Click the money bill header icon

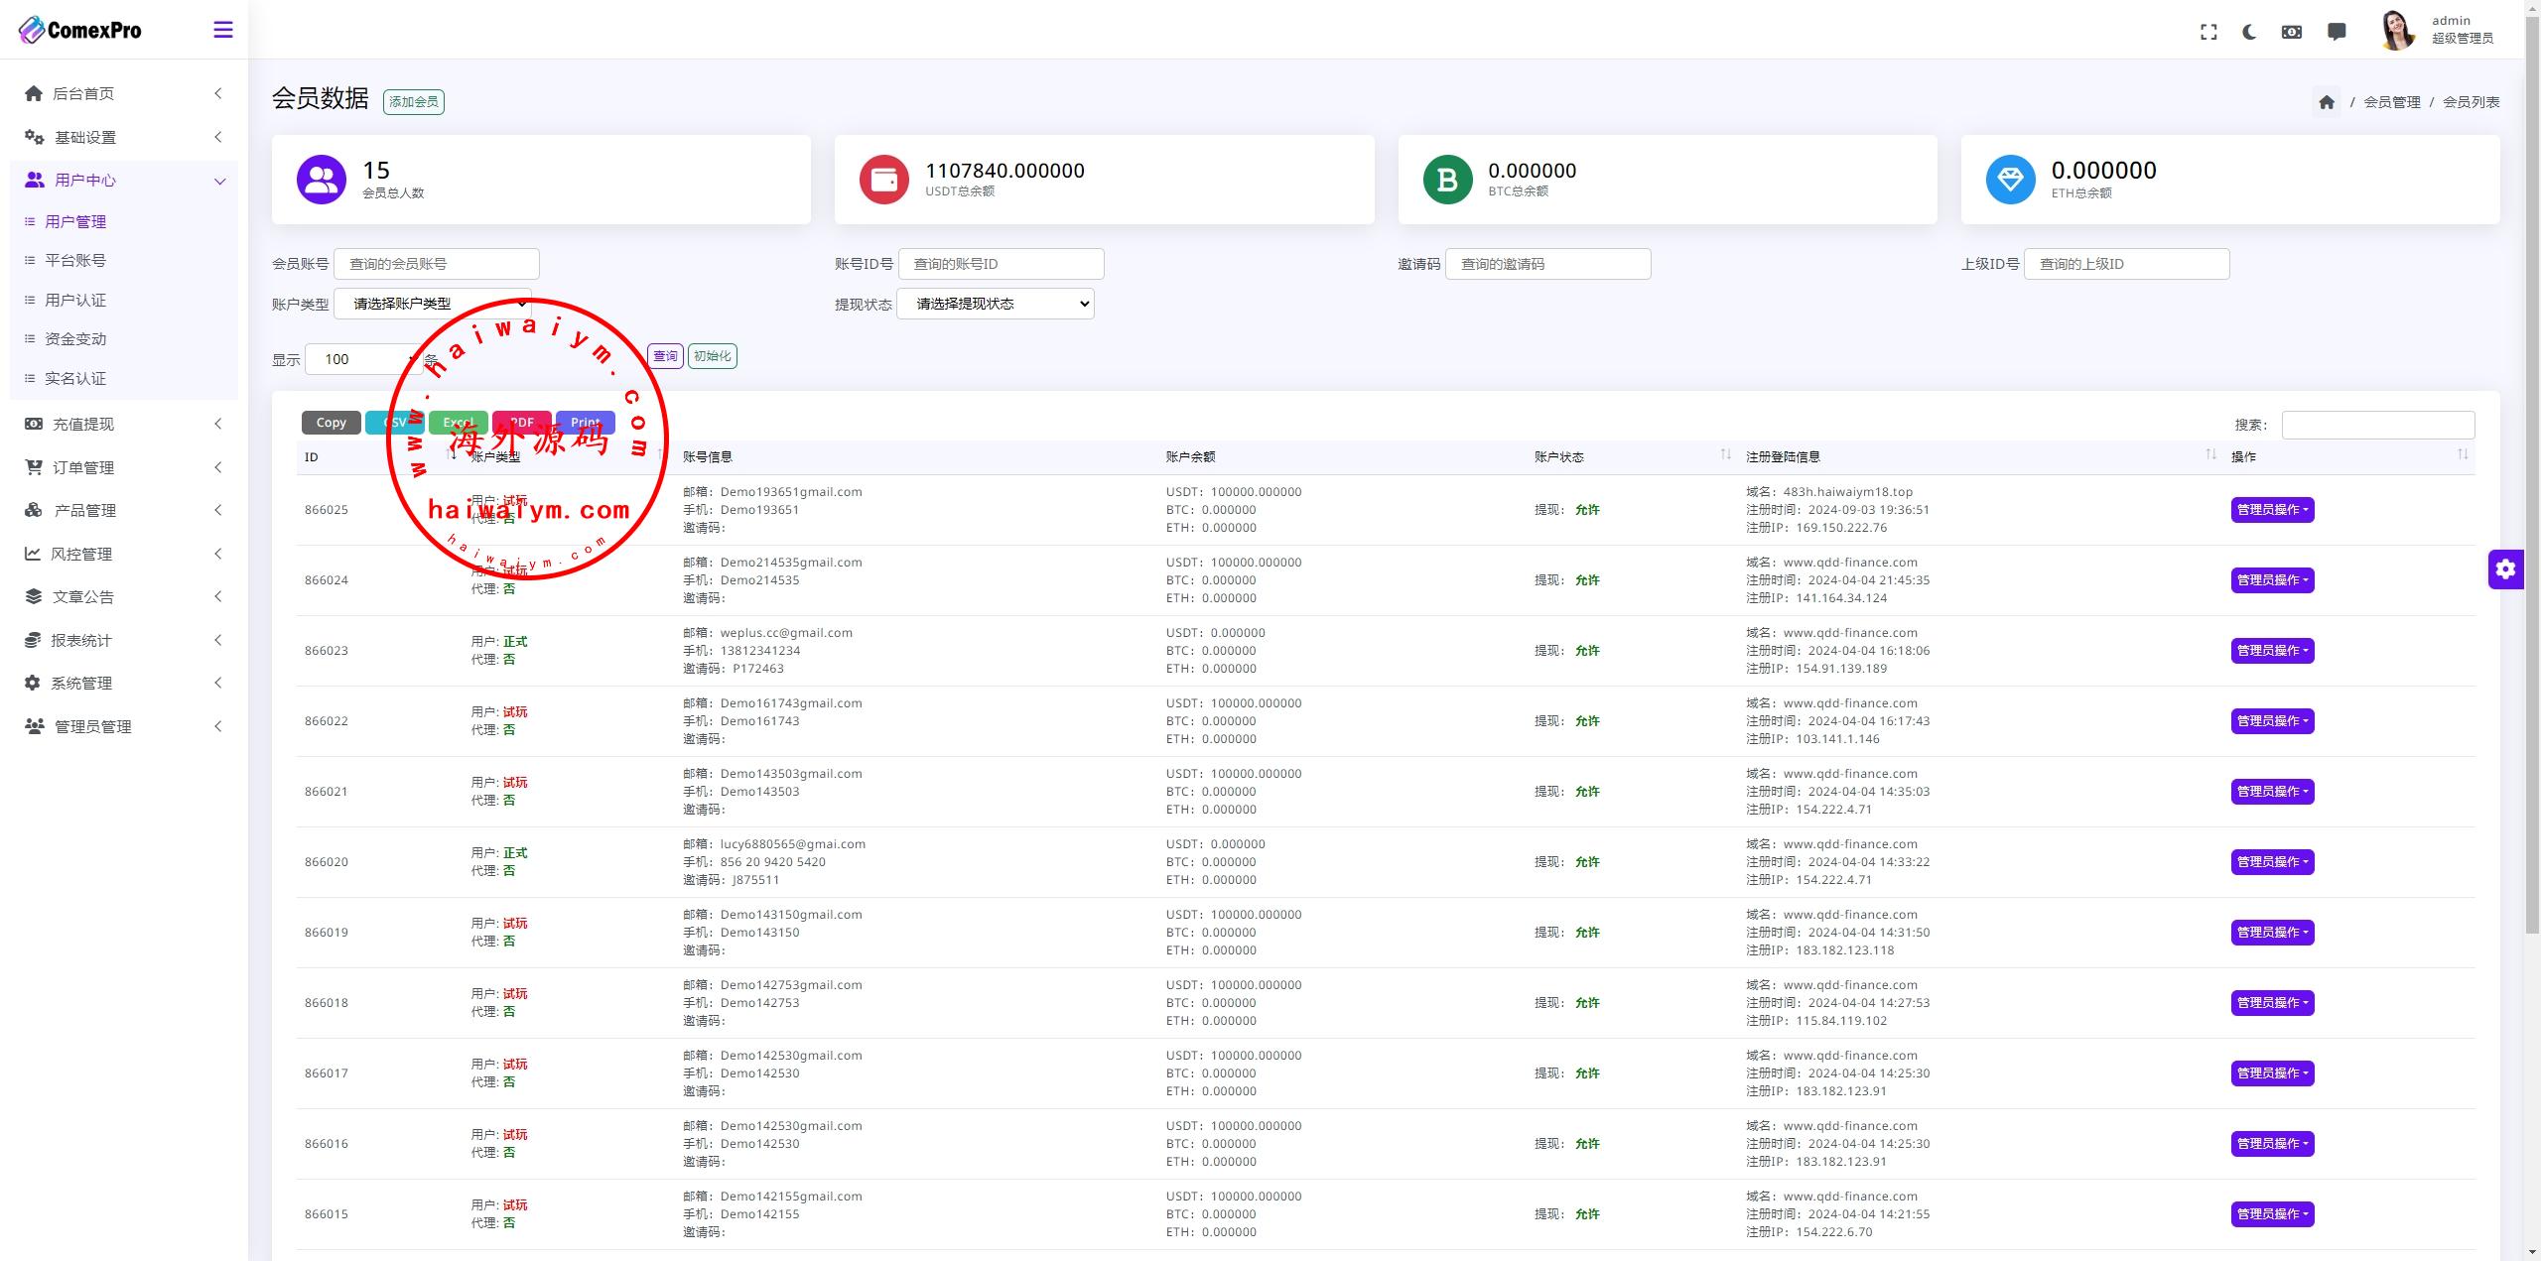tap(2292, 32)
